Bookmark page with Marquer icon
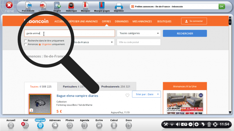 coord(86,7)
